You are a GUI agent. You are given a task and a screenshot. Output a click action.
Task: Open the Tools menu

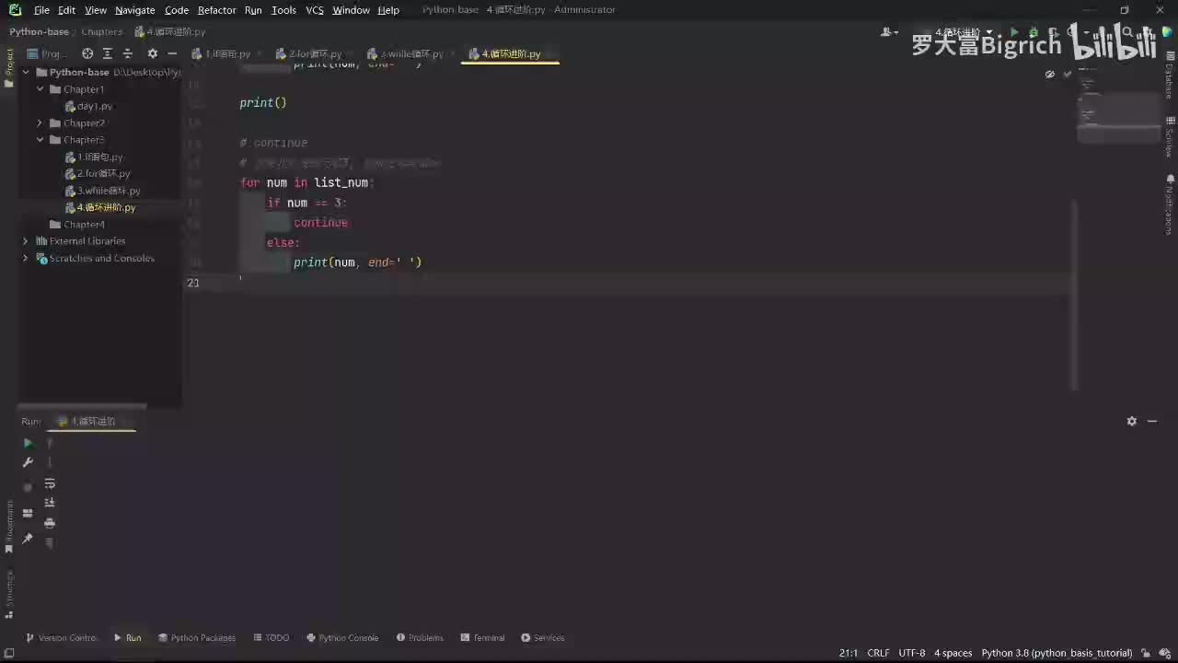pos(283,10)
